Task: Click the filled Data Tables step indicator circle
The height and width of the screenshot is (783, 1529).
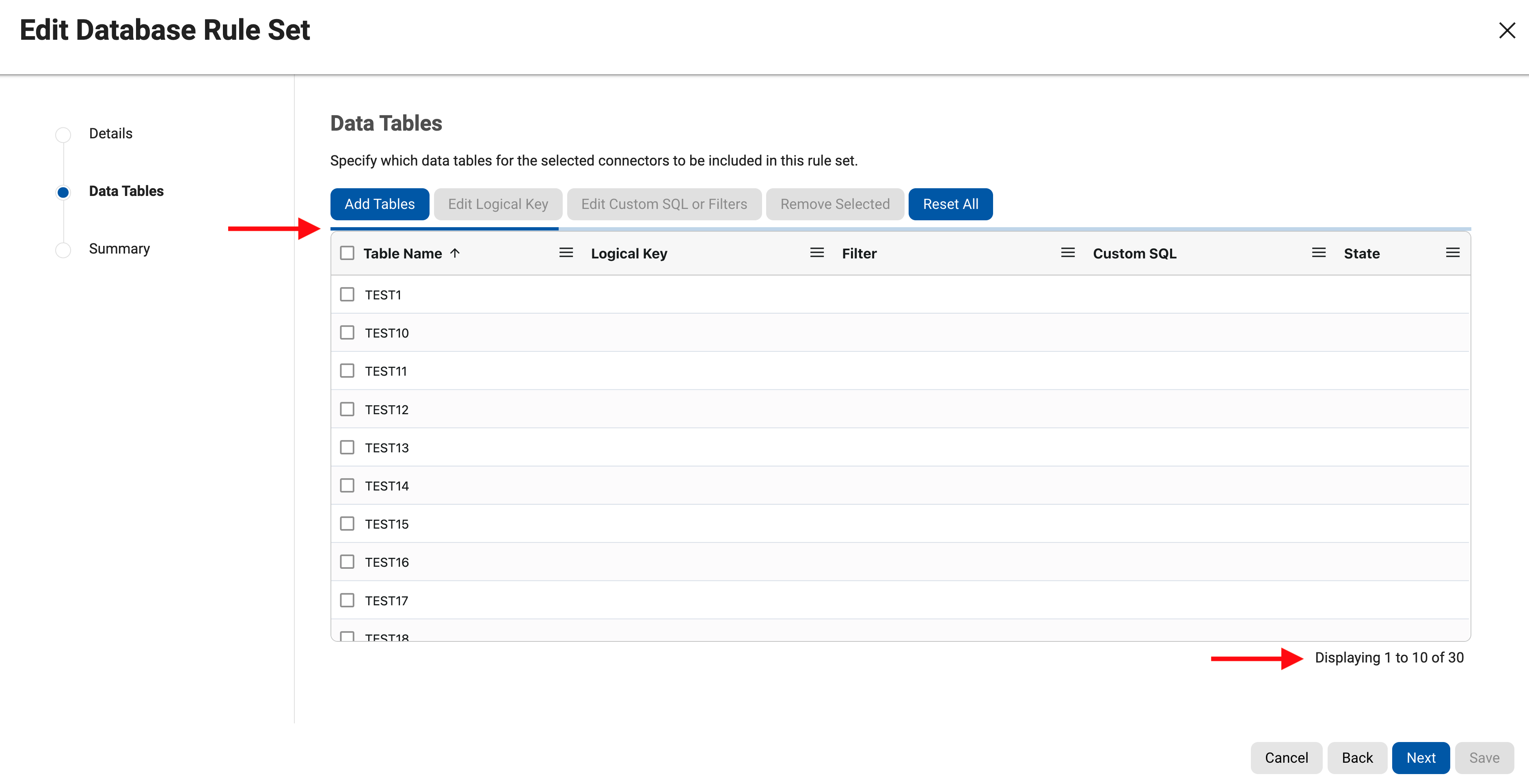Action: click(x=63, y=191)
